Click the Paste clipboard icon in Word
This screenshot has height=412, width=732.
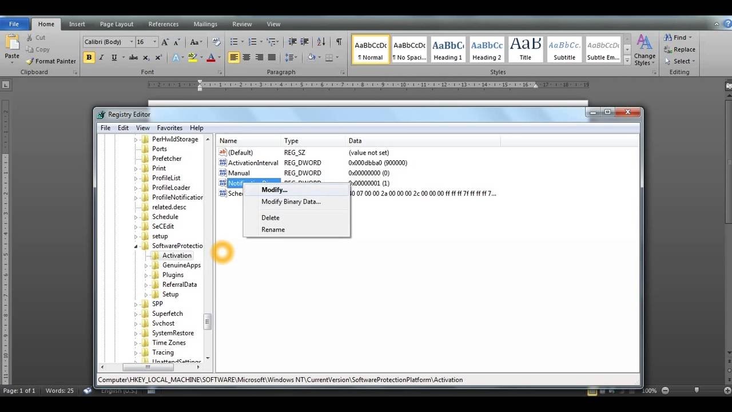[x=12, y=43]
